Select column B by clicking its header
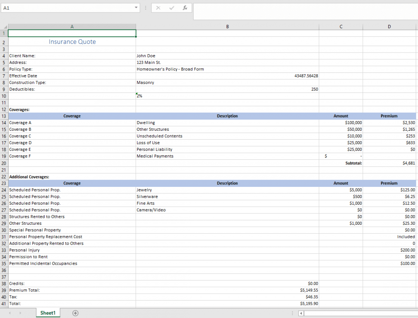 click(x=227, y=26)
